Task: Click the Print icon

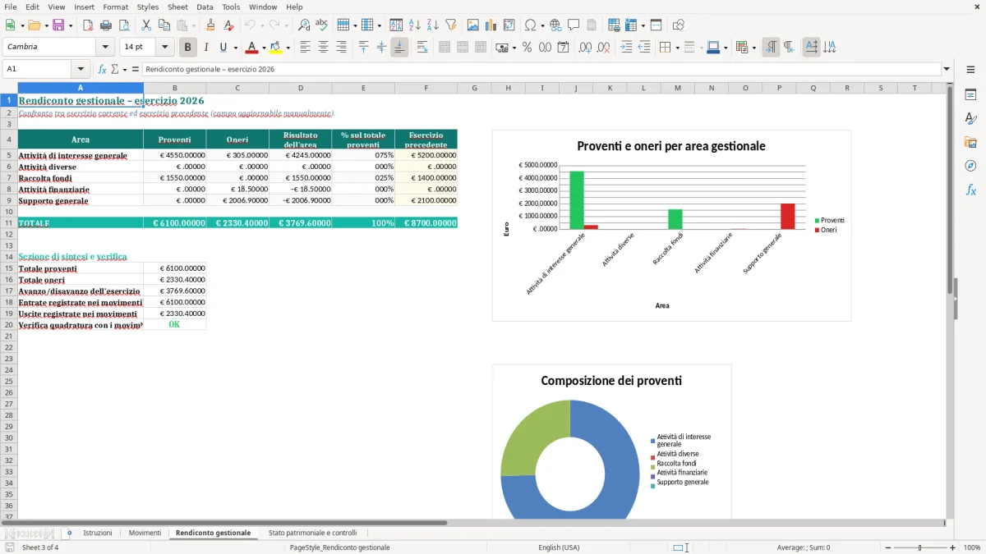Action: click(x=106, y=25)
